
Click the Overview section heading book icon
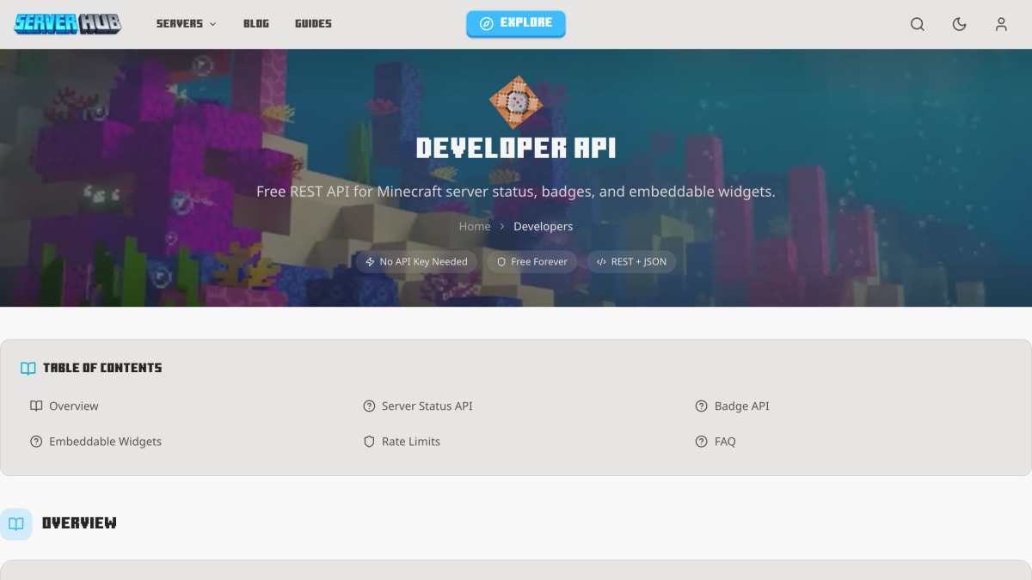(16, 524)
